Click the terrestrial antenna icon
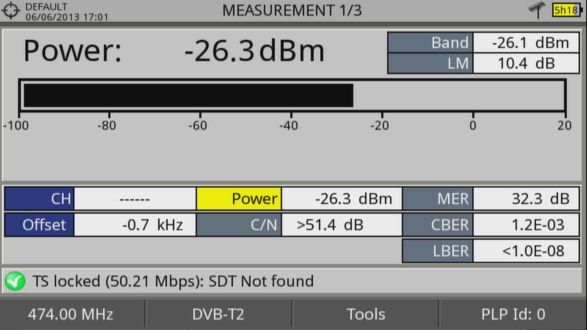Viewport: 587px width, 330px height. [x=537, y=10]
